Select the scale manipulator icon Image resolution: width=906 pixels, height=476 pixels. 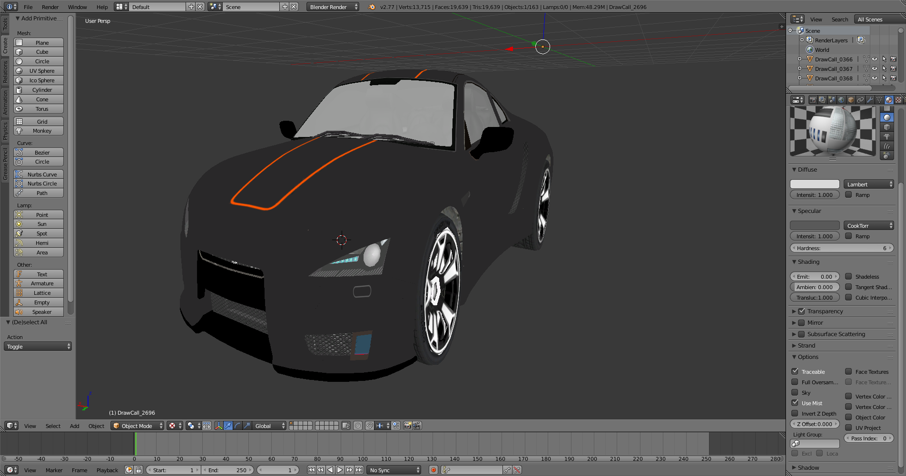tap(246, 426)
